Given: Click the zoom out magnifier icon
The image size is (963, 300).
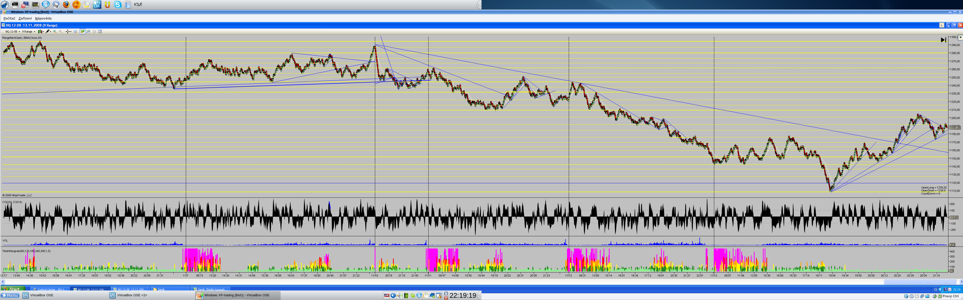Looking at the screenshot, I should tap(60, 32).
